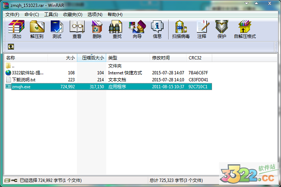Viewport: 281px width, 187px height.
Task: Click the parent folder icon
Action: (x=8, y=66)
